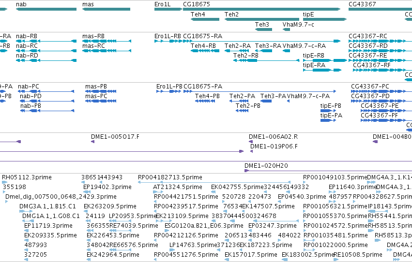Select the CG18675 gene span
The width and height of the screenshot is (412, 262).
(x=262, y=9)
